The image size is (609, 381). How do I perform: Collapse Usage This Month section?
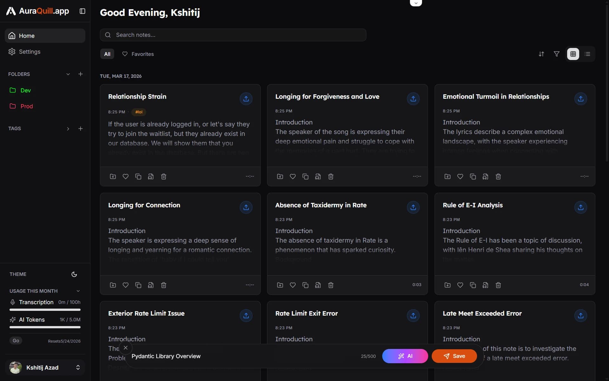[78, 291]
